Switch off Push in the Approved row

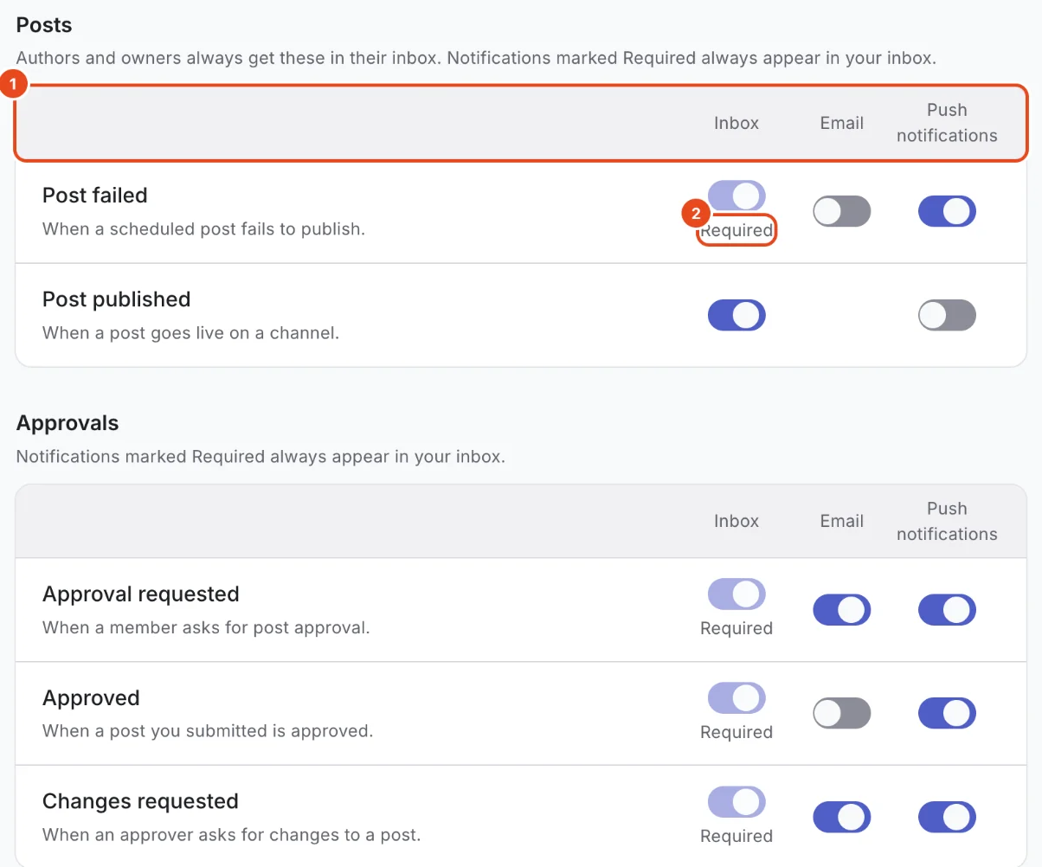pos(947,713)
